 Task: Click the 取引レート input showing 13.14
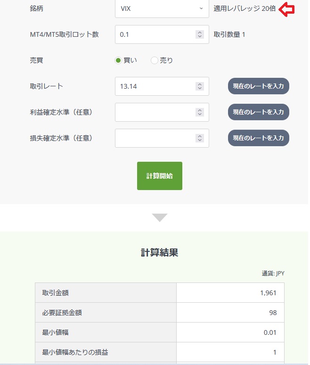point(155,86)
